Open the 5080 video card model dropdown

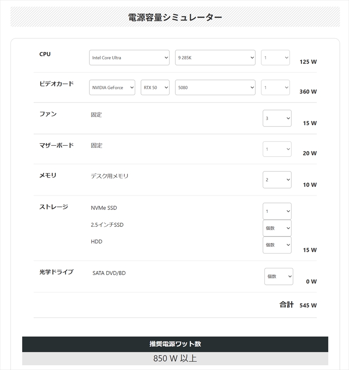click(215, 87)
